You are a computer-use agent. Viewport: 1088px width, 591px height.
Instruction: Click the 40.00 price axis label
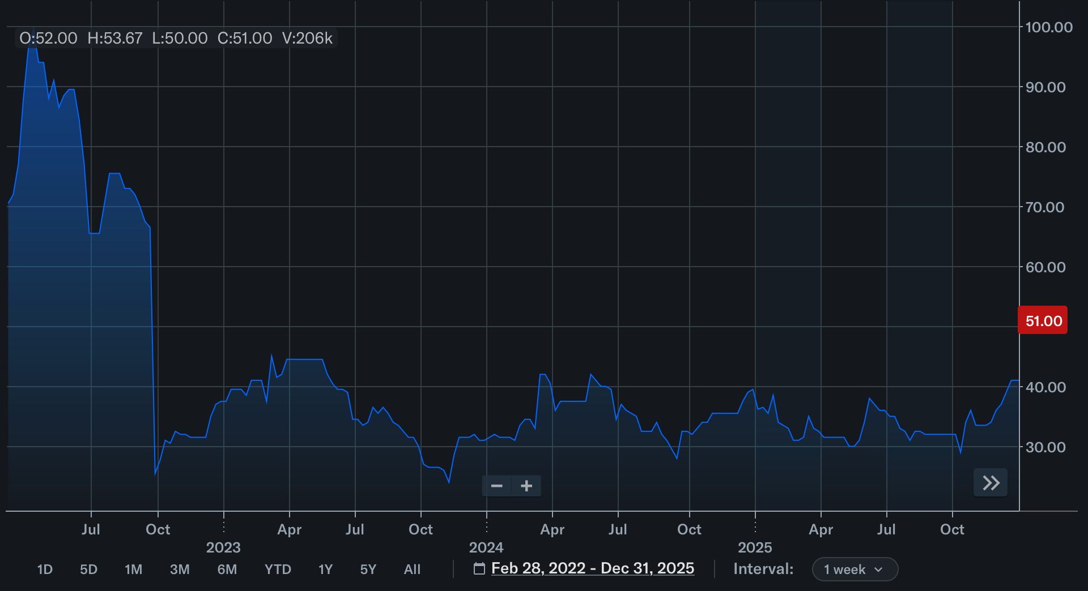tap(1046, 387)
